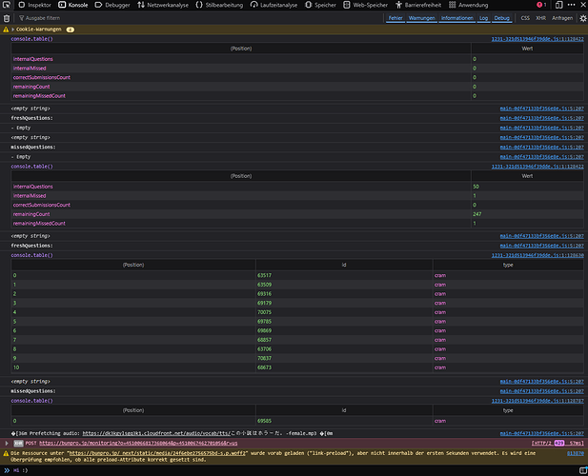The image size is (588, 476).
Task: Toggle the Debug filter
Action: (x=501, y=18)
